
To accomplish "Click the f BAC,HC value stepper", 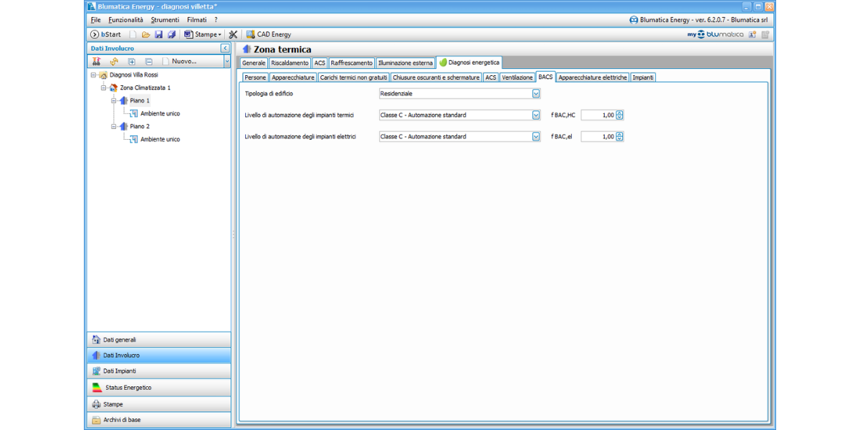I will 619,115.
